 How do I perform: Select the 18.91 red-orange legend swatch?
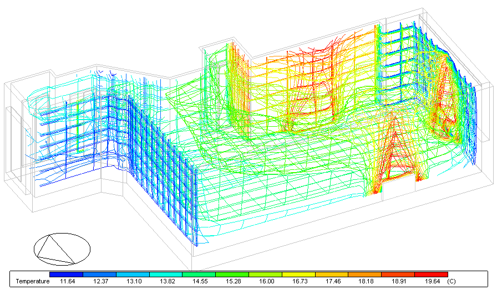pos(398,275)
